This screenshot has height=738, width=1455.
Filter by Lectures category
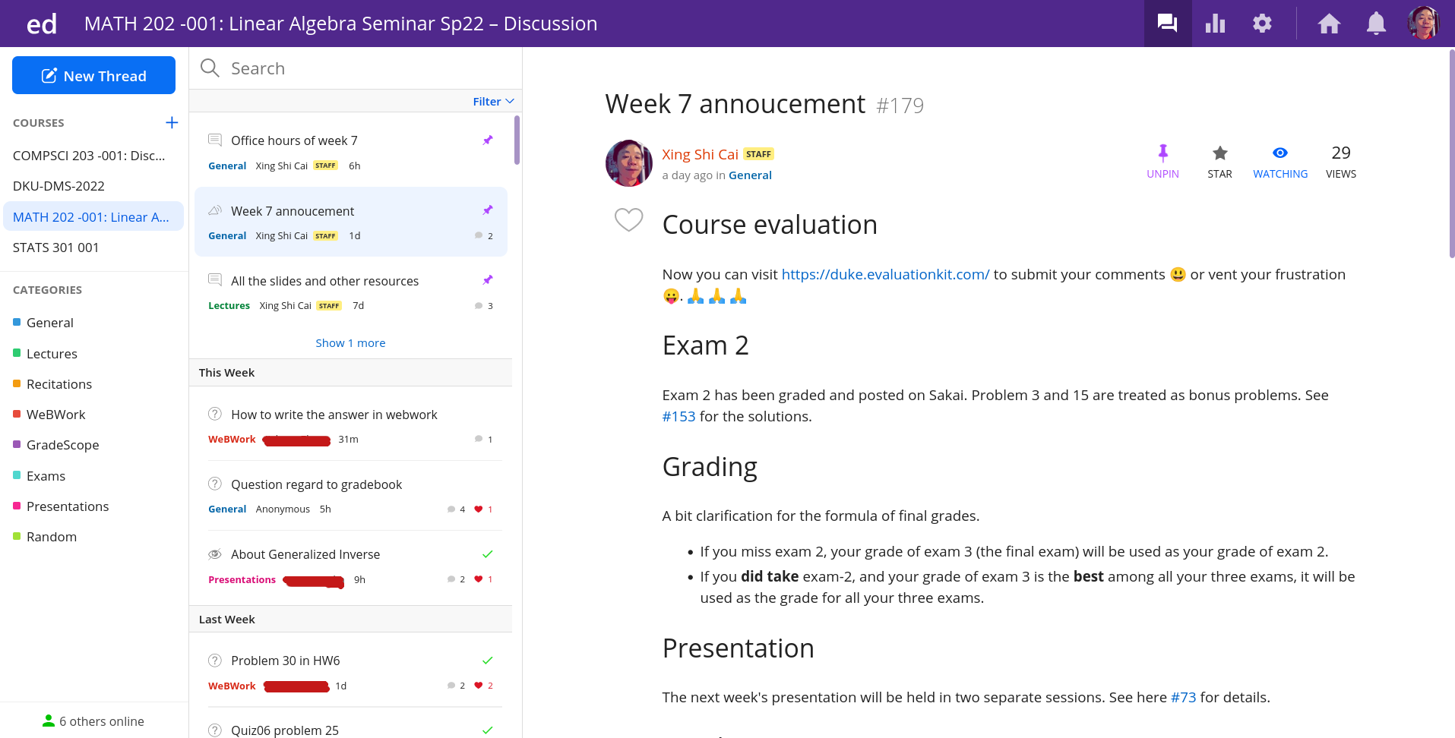pos(45,354)
